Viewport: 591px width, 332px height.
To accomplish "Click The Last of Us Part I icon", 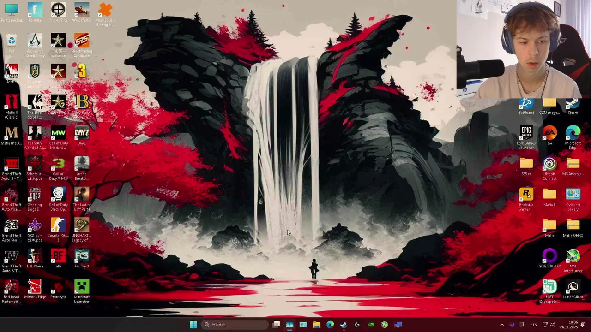I will point(82,200).
